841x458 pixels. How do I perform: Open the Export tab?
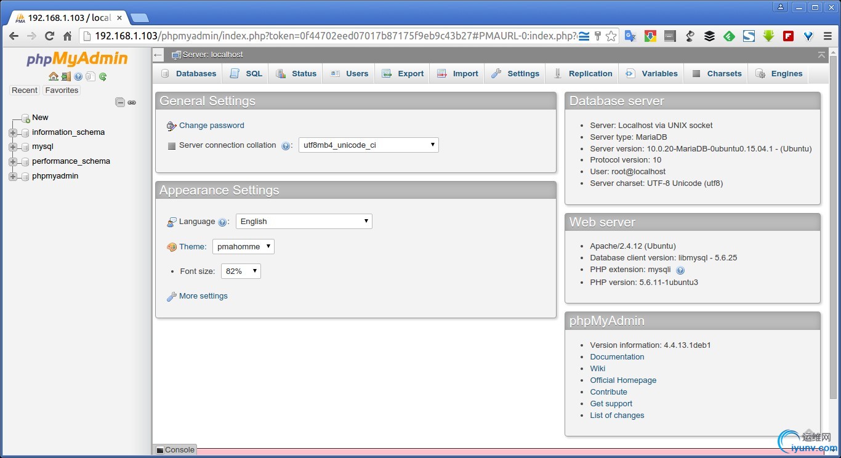pyautogui.click(x=403, y=73)
